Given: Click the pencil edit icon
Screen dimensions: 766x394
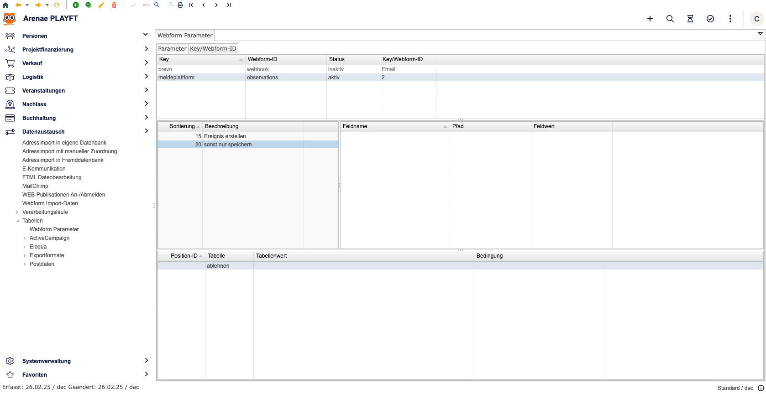Looking at the screenshot, I should (x=101, y=5).
